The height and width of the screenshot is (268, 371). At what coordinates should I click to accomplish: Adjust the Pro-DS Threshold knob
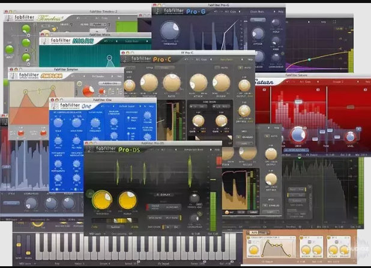(x=102, y=200)
